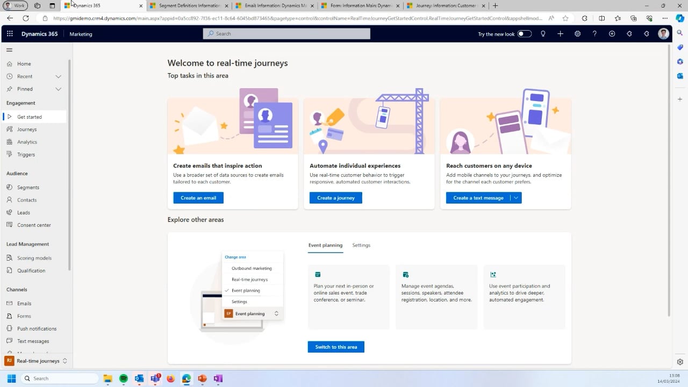Open Contacts under Audience

point(27,200)
